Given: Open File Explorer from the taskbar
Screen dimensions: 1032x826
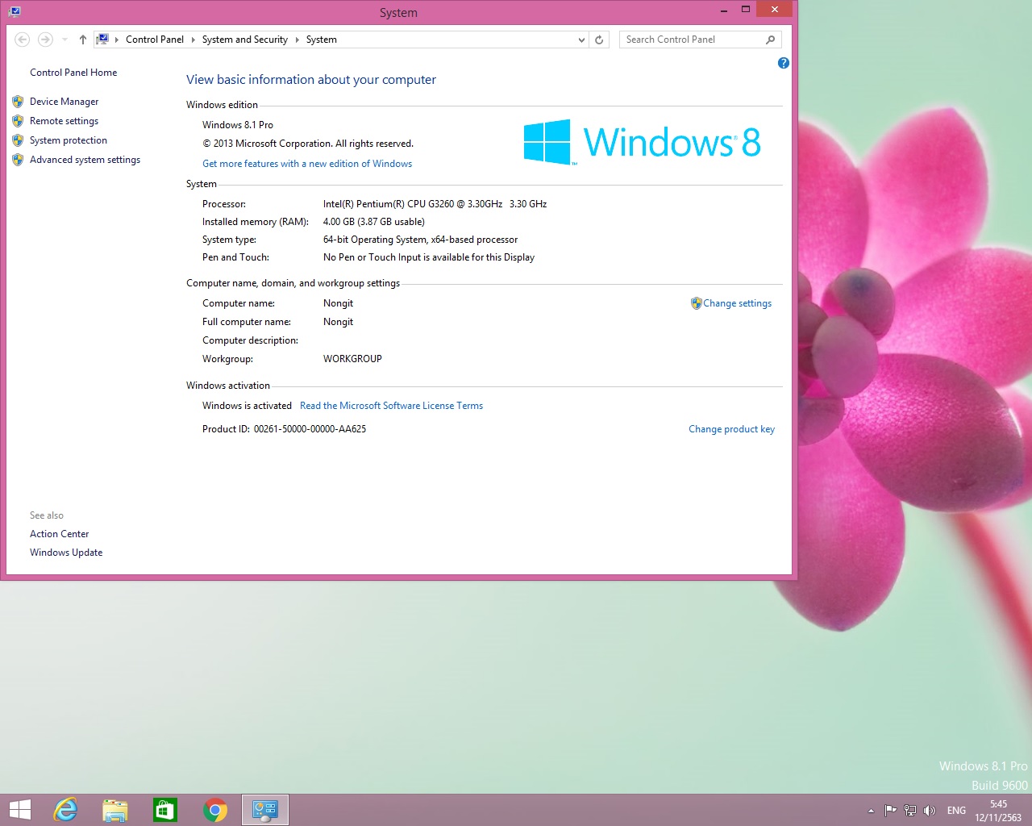Looking at the screenshot, I should coord(115,810).
